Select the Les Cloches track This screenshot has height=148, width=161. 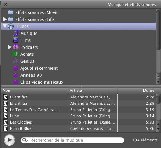79,122
